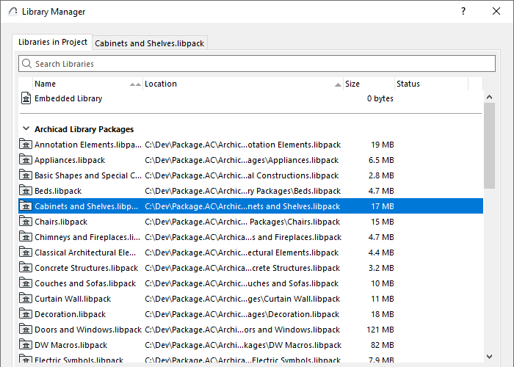The width and height of the screenshot is (514, 367).
Task: Click the Annotation Elements library package icon
Action: pyautogui.click(x=26, y=145)
